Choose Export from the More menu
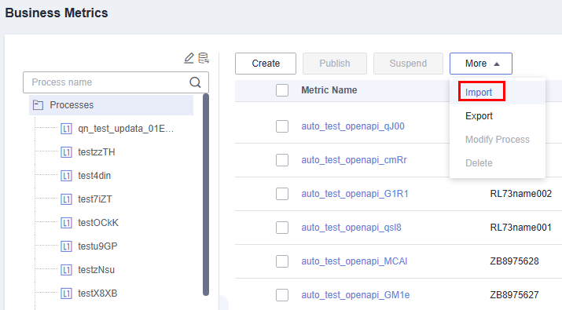 click(x=479, y=116)
